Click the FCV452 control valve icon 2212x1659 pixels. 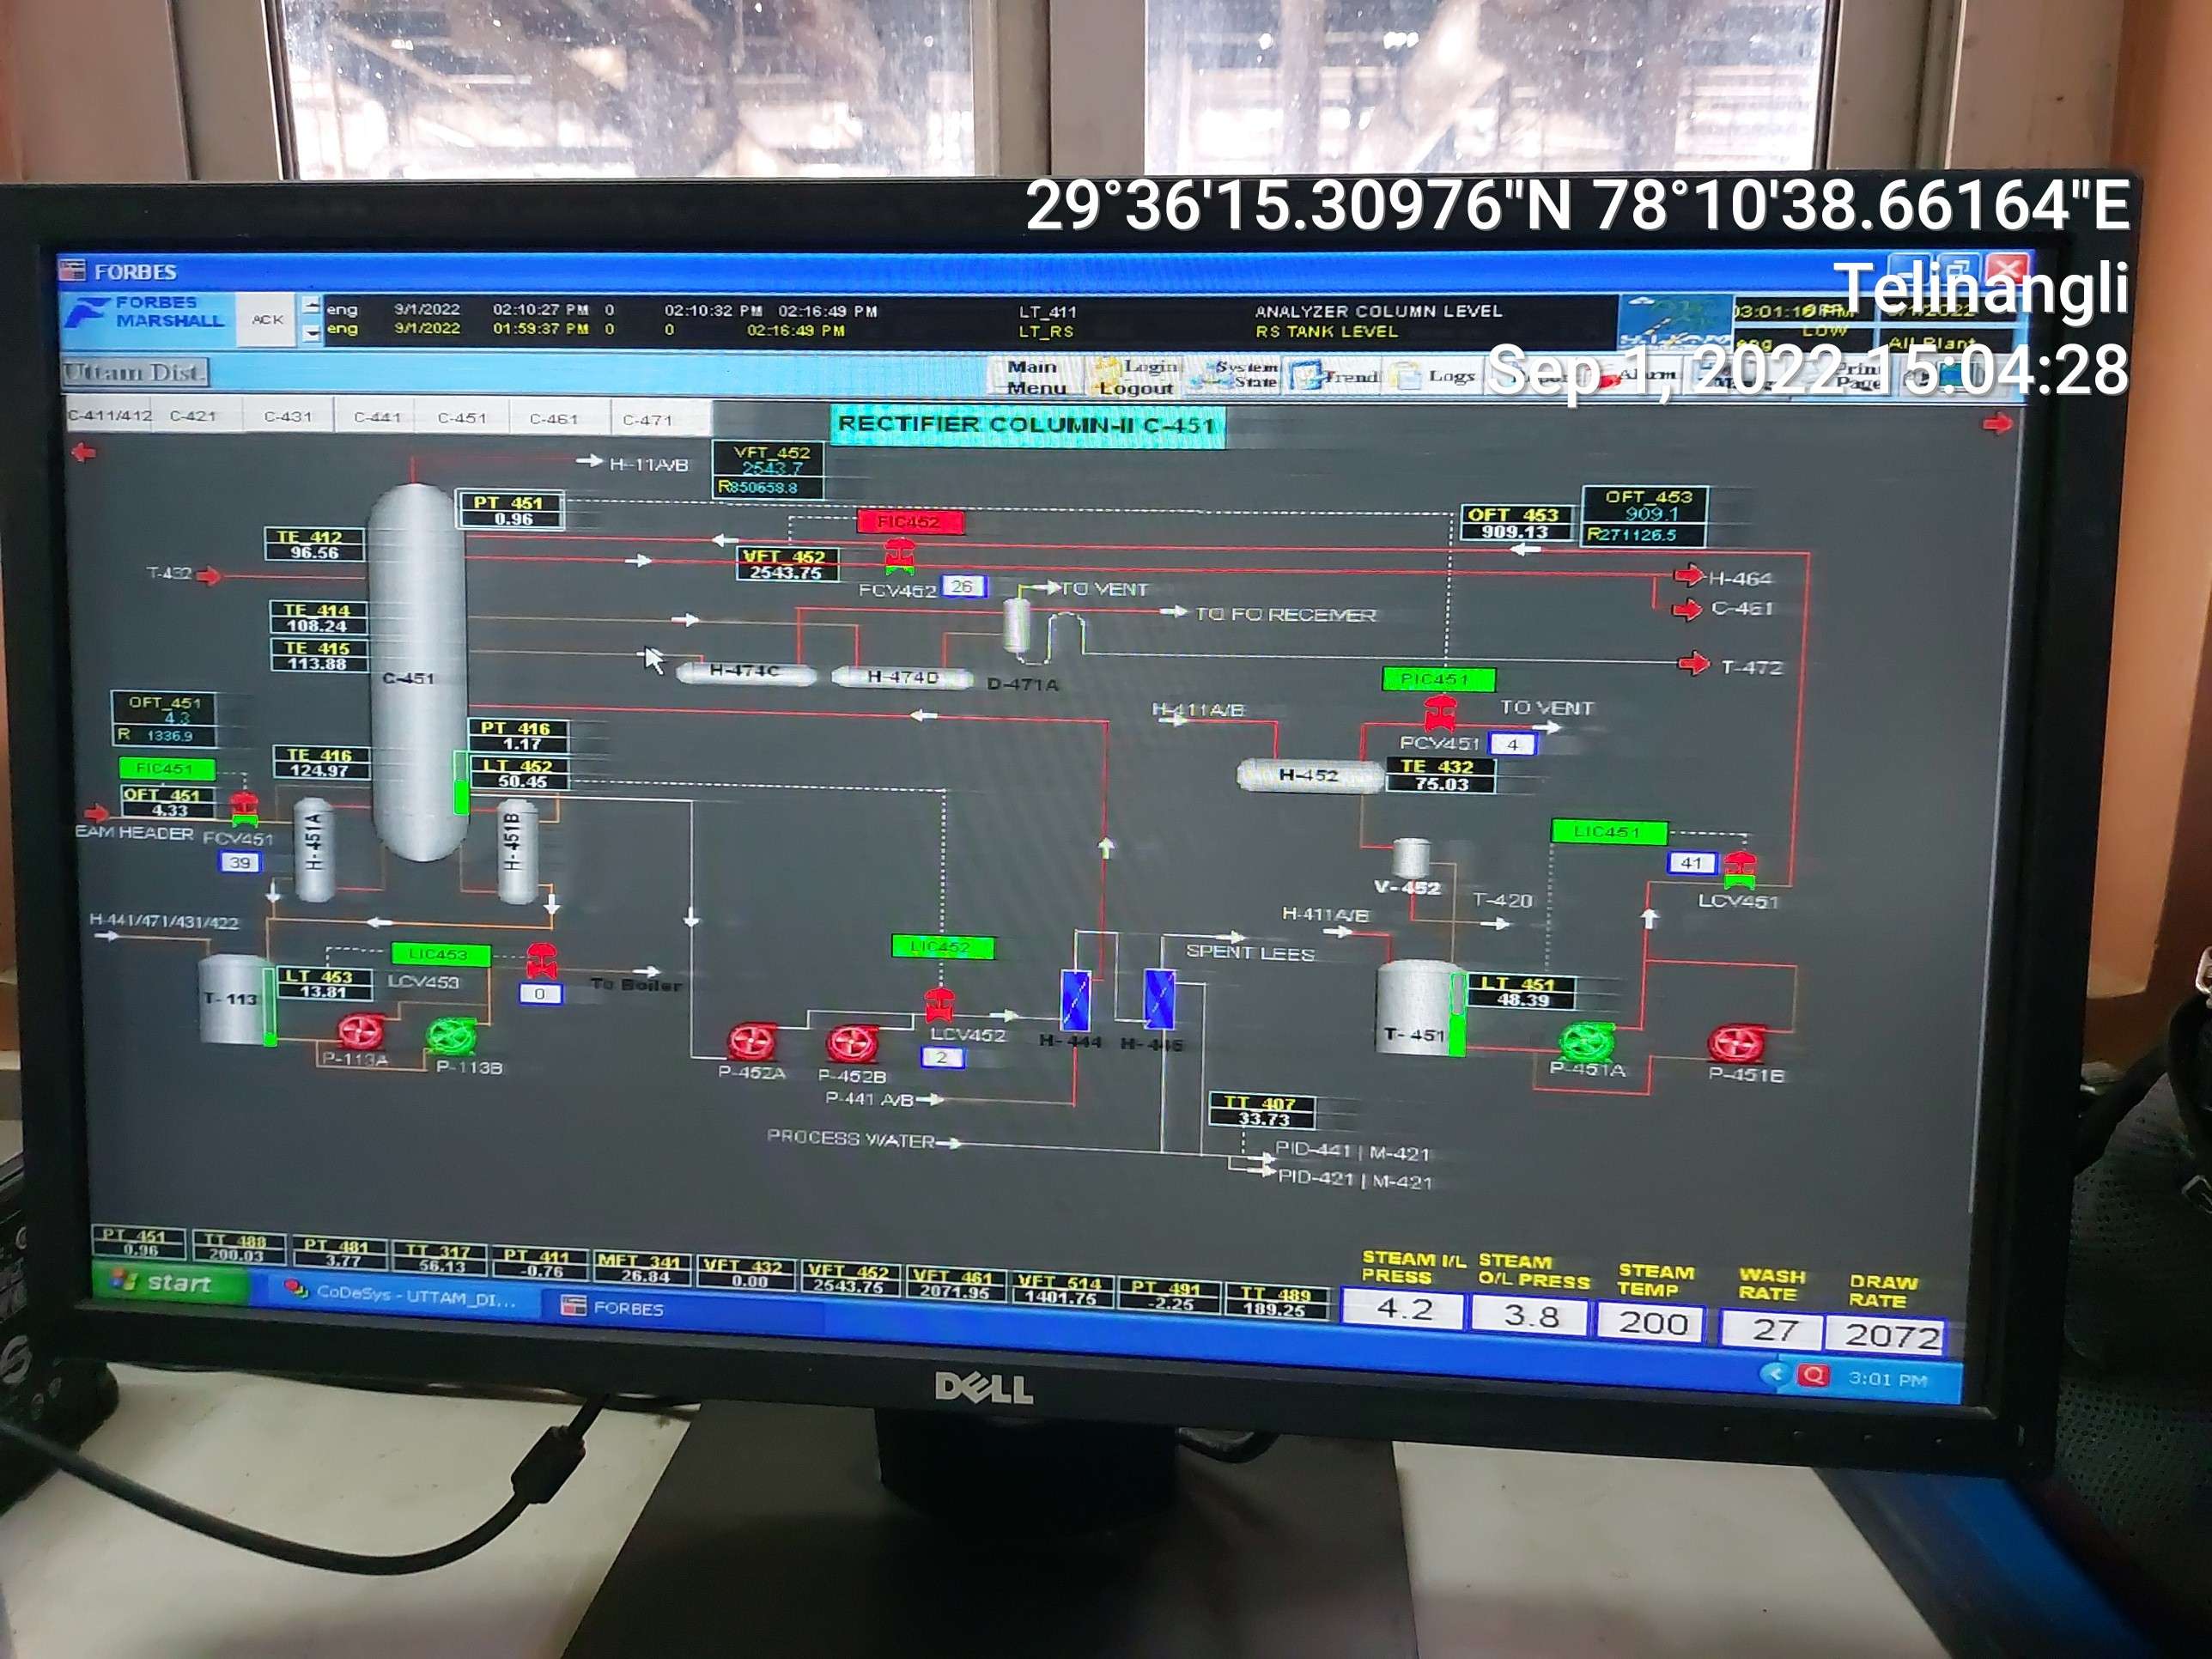(900, 555)
